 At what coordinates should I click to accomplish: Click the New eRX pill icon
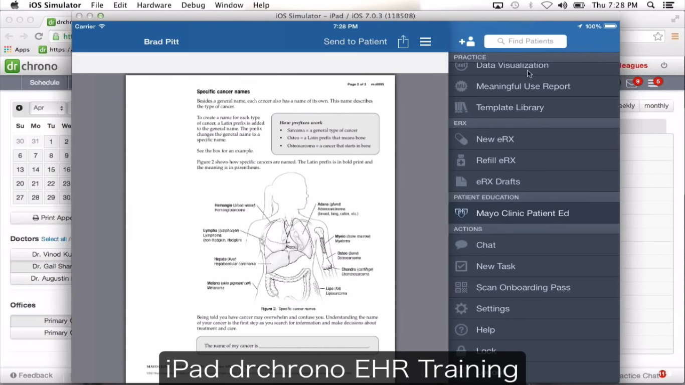click(x=461, y=139)
